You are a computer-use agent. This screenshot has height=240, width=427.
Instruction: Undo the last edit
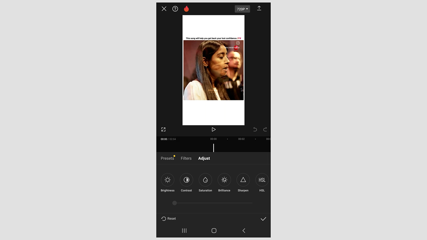(255, 129)
